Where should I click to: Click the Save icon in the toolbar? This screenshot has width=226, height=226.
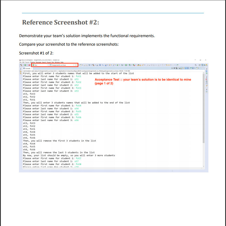[x=84, y=66]
